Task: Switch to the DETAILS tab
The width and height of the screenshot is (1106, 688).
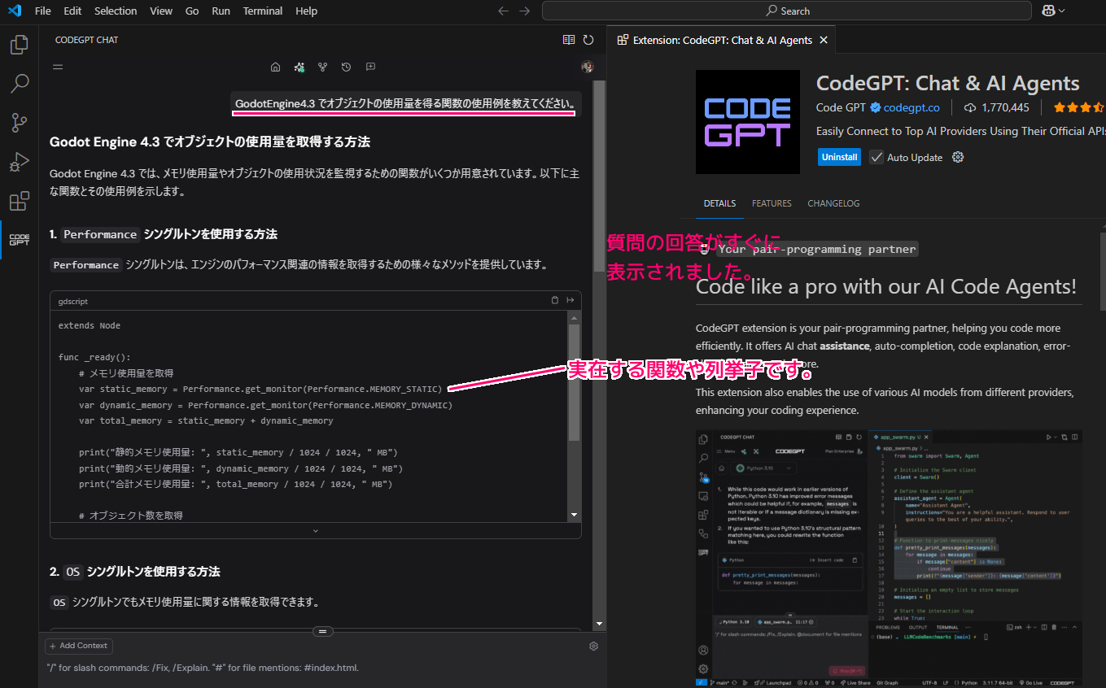Action: tap(719, 203)
